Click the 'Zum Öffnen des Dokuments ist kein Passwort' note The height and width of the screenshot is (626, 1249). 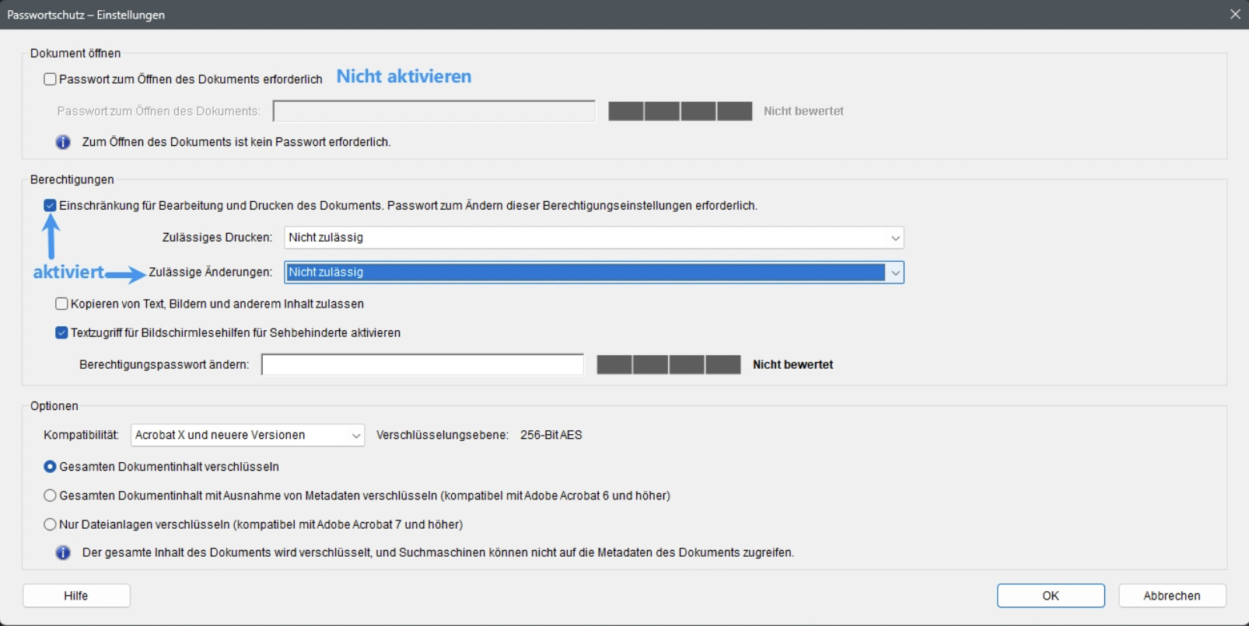coord(236,142)
